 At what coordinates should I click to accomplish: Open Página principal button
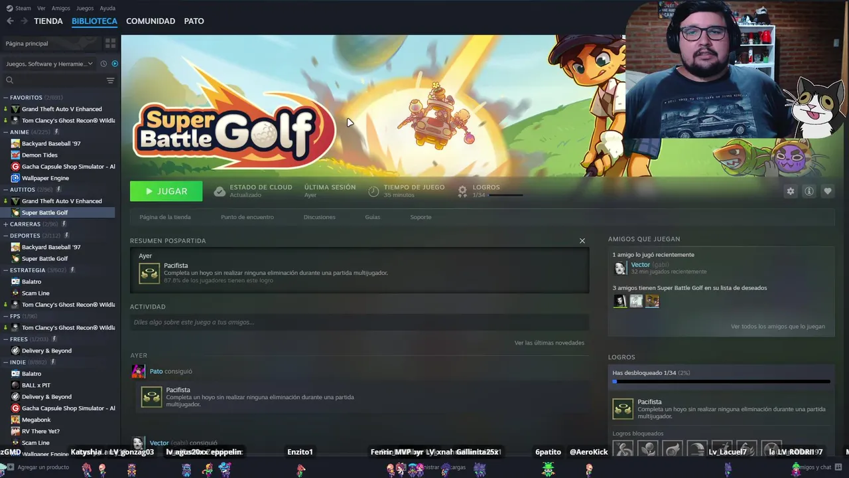pyautogui.click(x=52, y=43)
